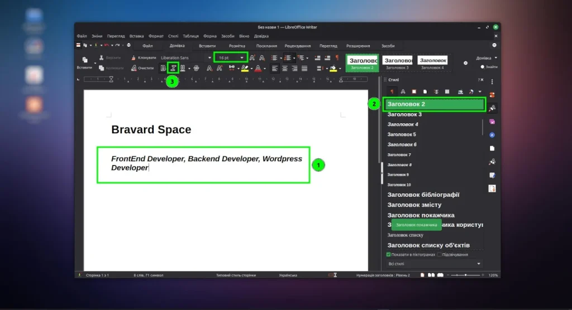The width and height of the screenshot is (572, 310).
Task: Click the red font color swatch
Action: point(258,68)
